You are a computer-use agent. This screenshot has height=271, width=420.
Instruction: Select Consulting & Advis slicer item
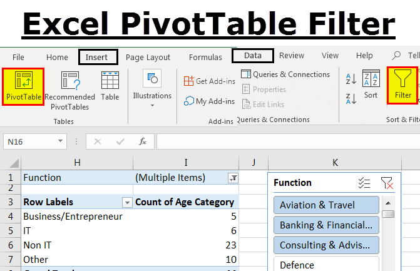[x=326, y=245]
